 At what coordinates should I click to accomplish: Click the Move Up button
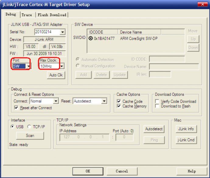click(193, 39)
